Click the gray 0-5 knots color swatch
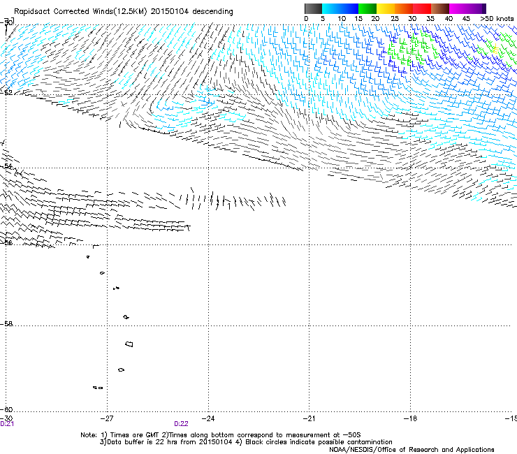This screenshot has width=517, height=454. 313,8
